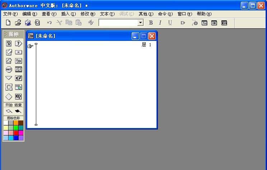This screenshot has width=267, height=170.
Task: Open the 帮助(H) menu
Action: pos(204,14)
